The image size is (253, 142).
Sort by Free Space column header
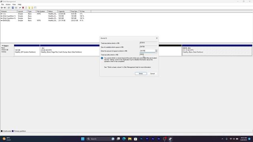pyautogui.click(x=75, y=11)
